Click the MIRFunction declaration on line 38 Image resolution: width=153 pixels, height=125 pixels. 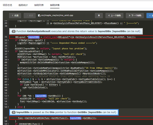47,57
